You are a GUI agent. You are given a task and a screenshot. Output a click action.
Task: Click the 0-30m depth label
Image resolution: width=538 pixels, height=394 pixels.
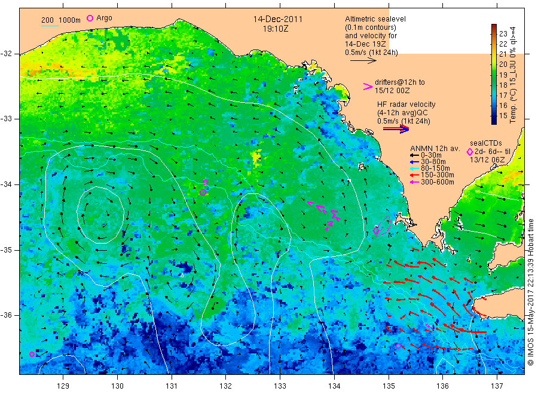431,155
